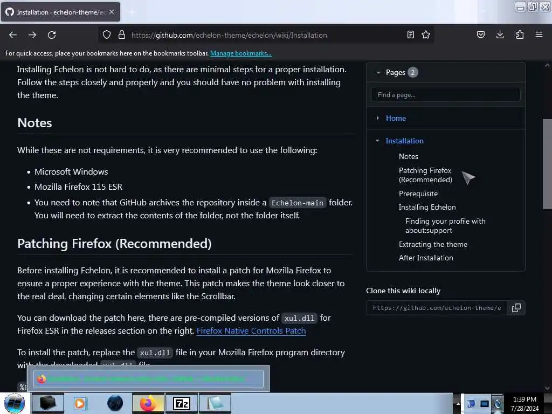Click the Echelon-main code label

click(x=298, y=203)
